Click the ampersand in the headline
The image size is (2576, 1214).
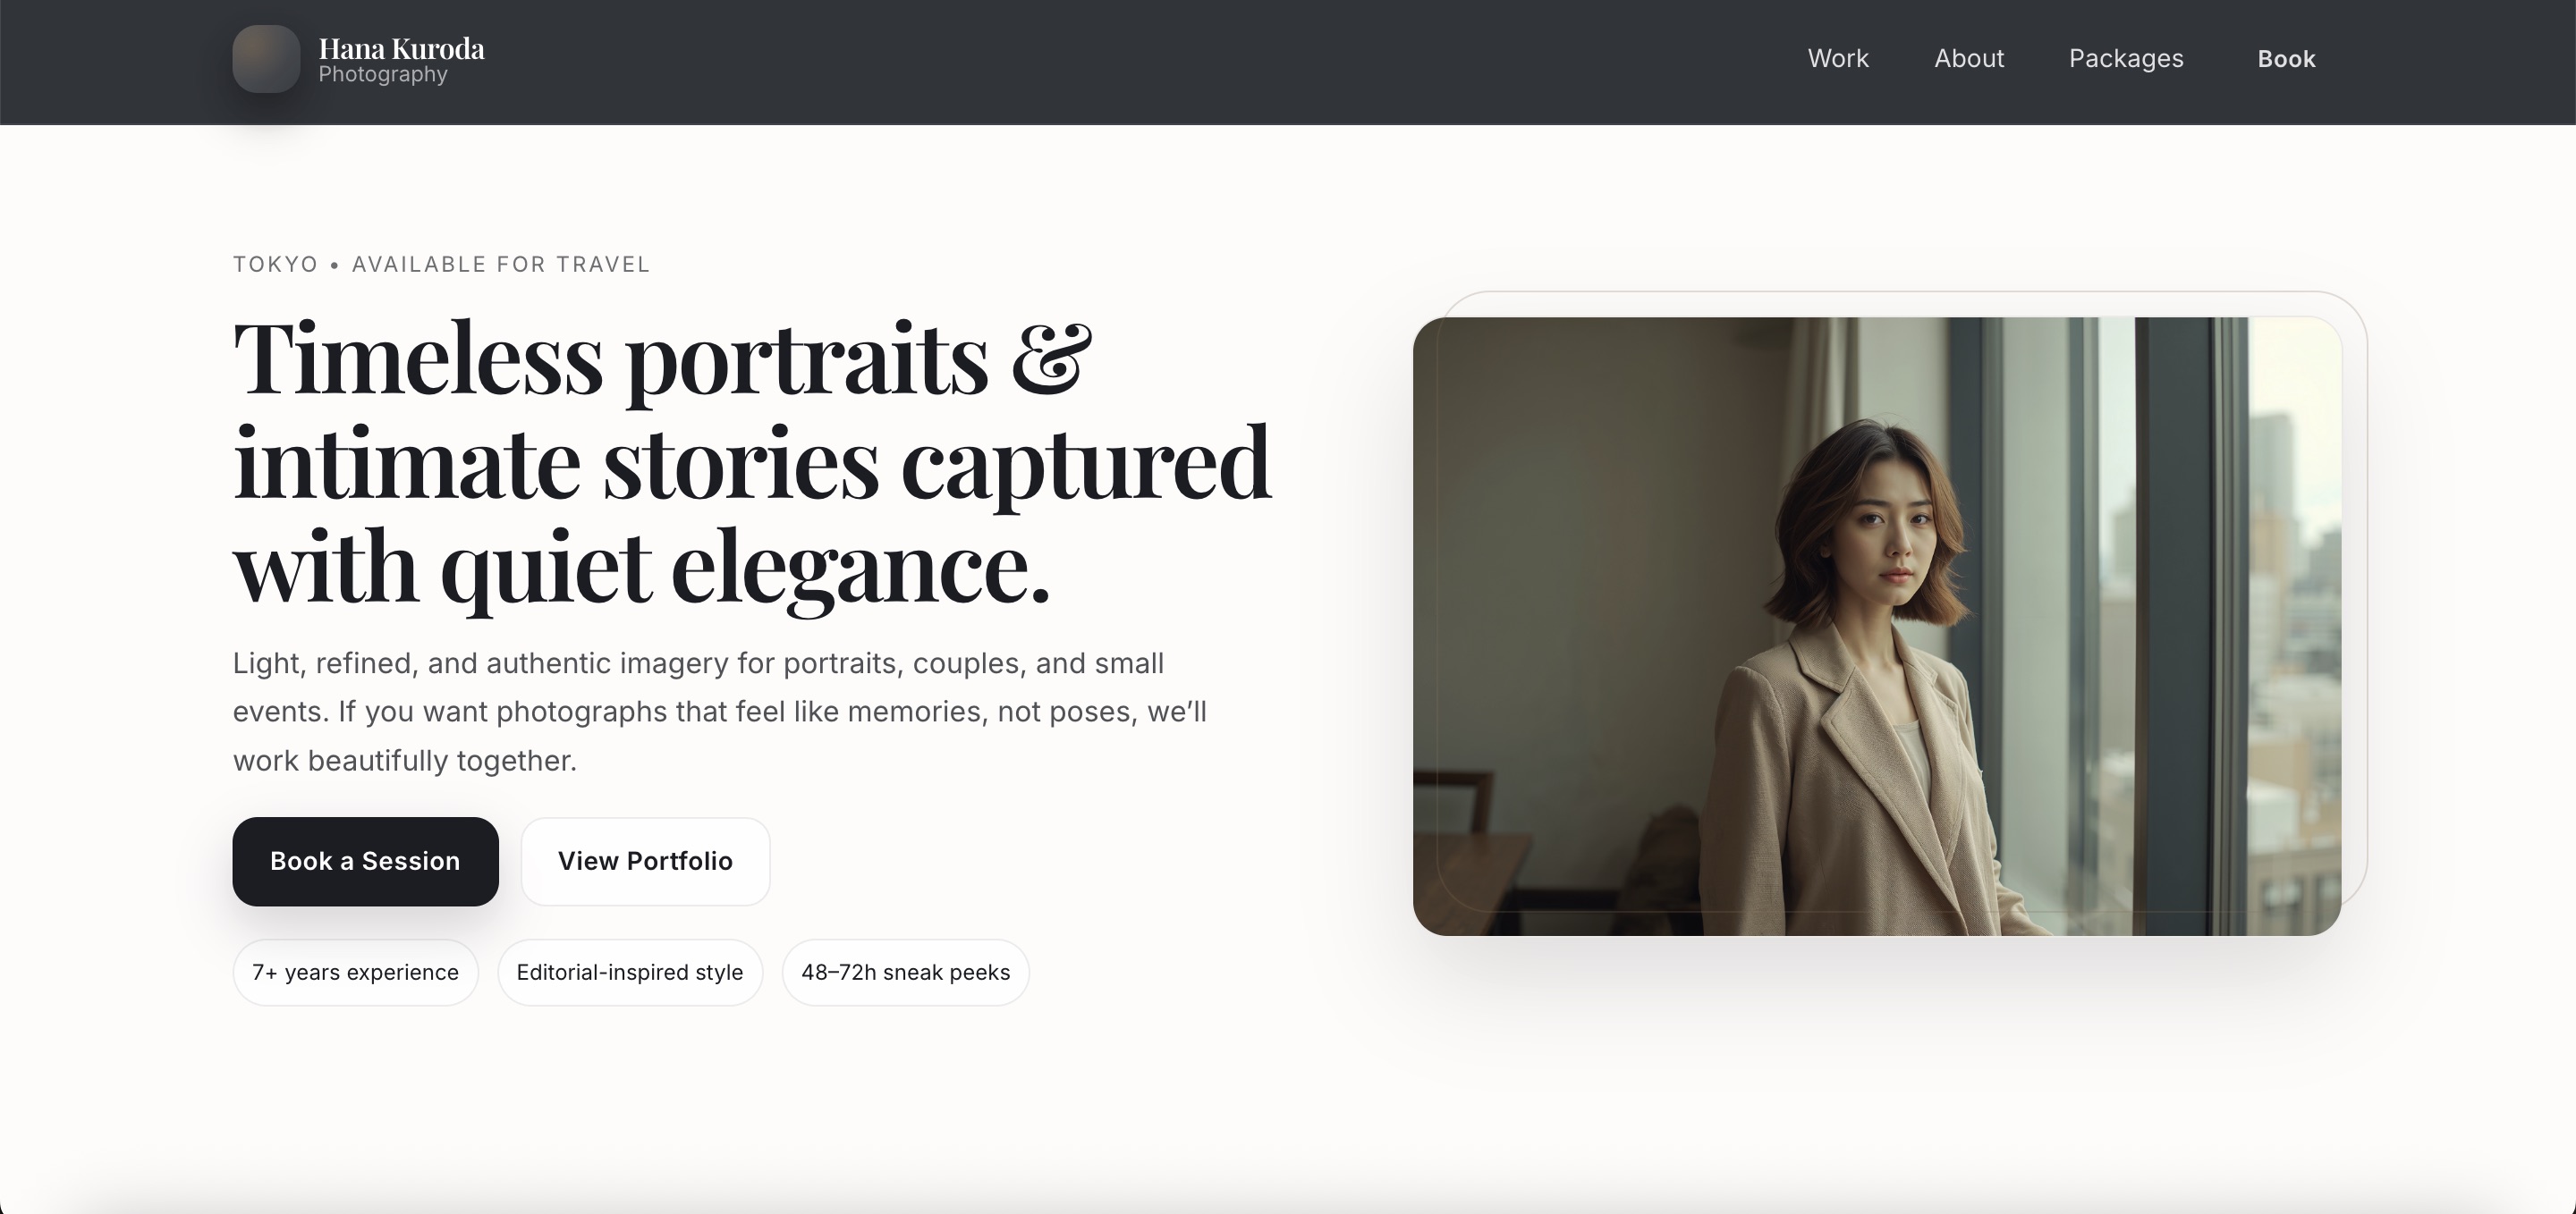(x=1050, y=356)
